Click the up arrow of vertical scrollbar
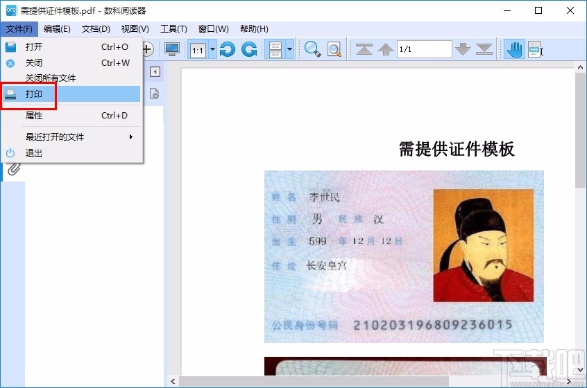 580,68
